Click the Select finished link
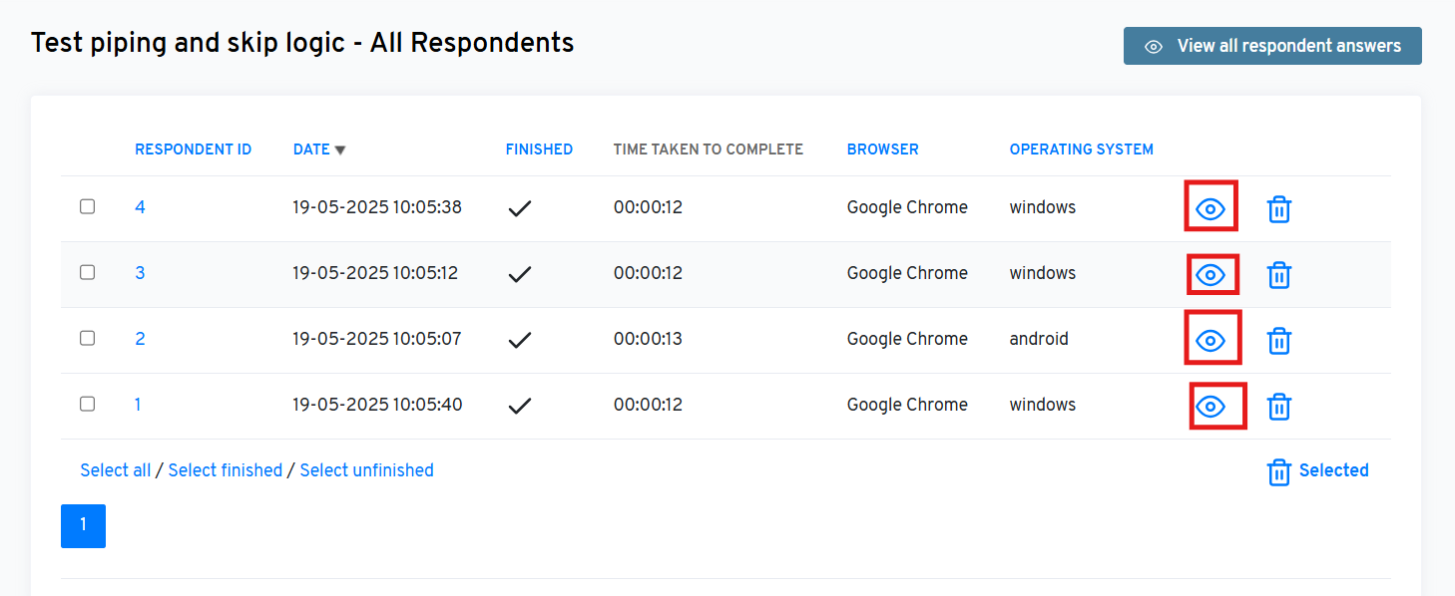 coord(226,470)
